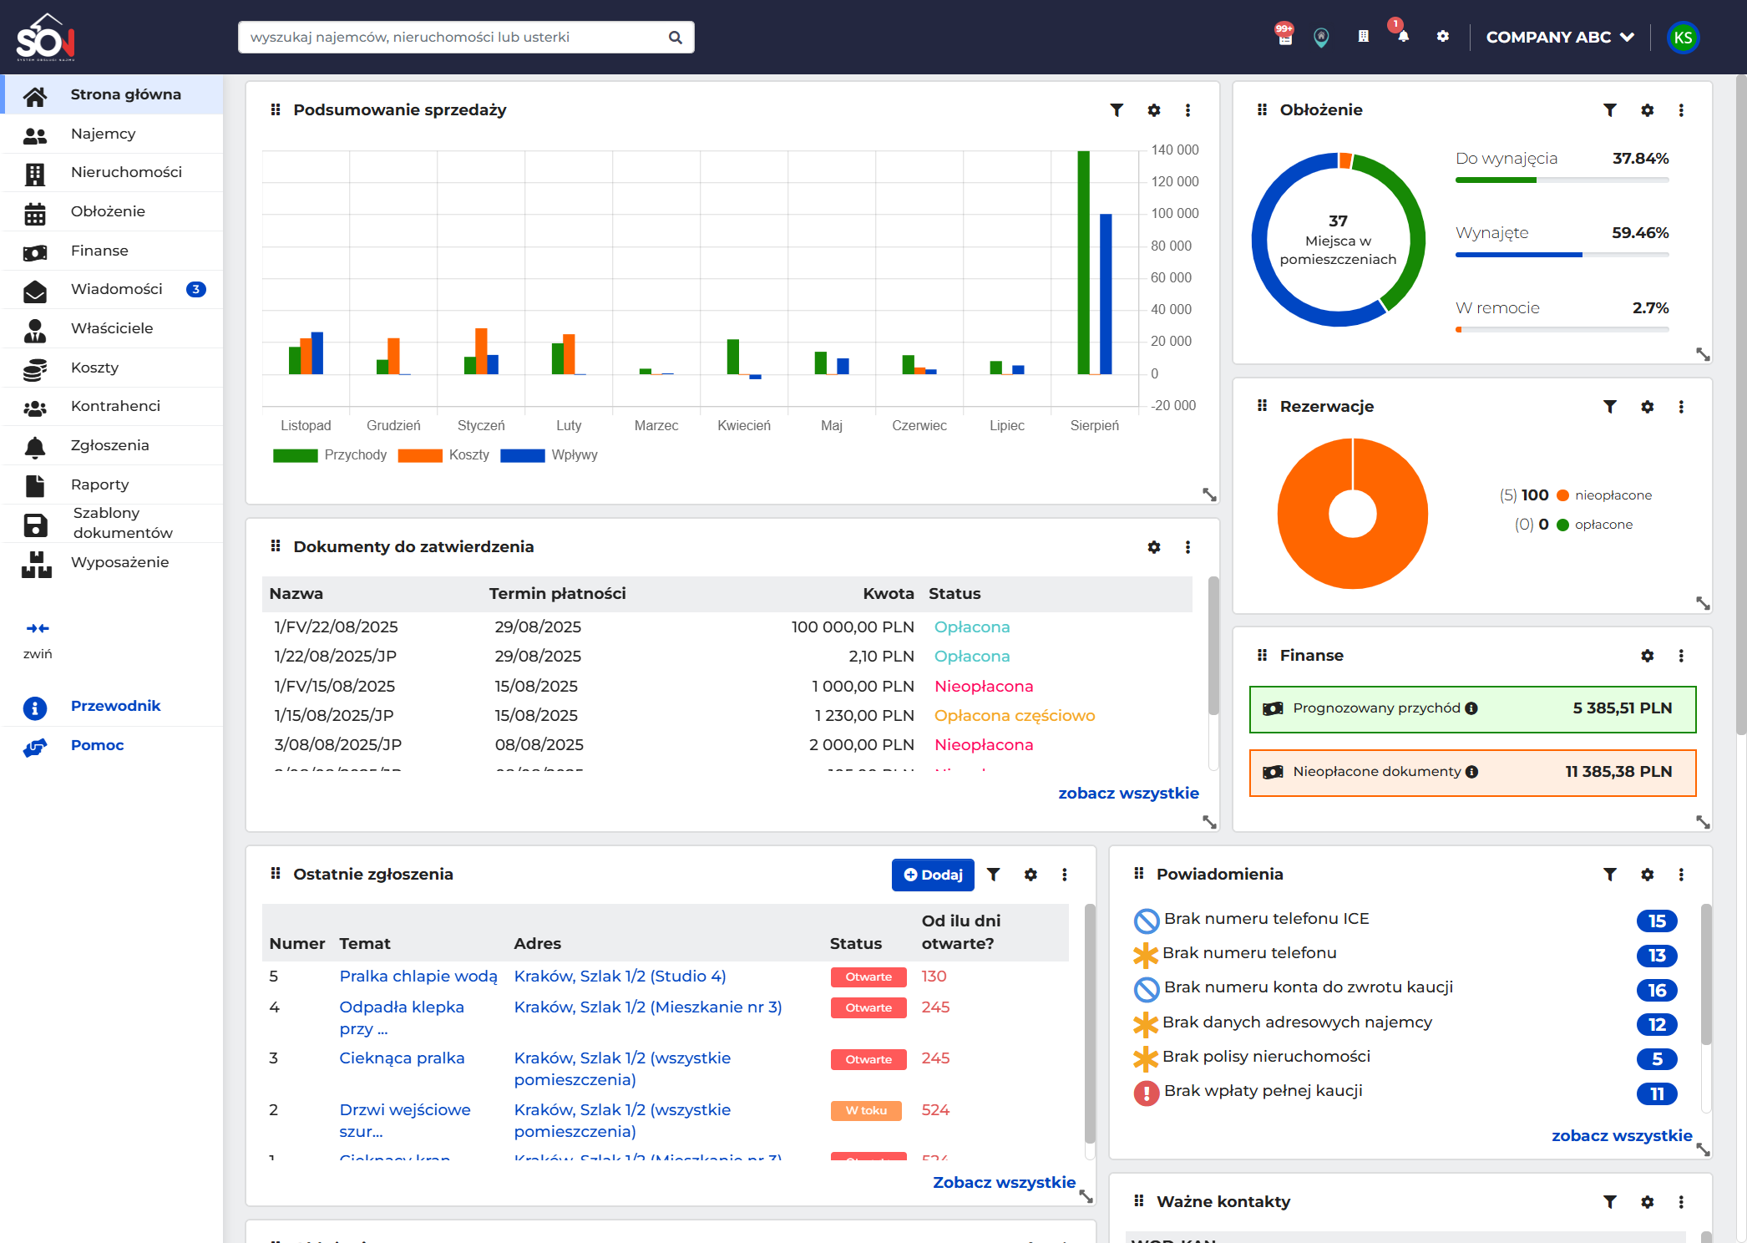This screenshot has width=1747, height=1243.
Task: Click the Sierpień green Przychody bar
Action: pos(1083,262)
